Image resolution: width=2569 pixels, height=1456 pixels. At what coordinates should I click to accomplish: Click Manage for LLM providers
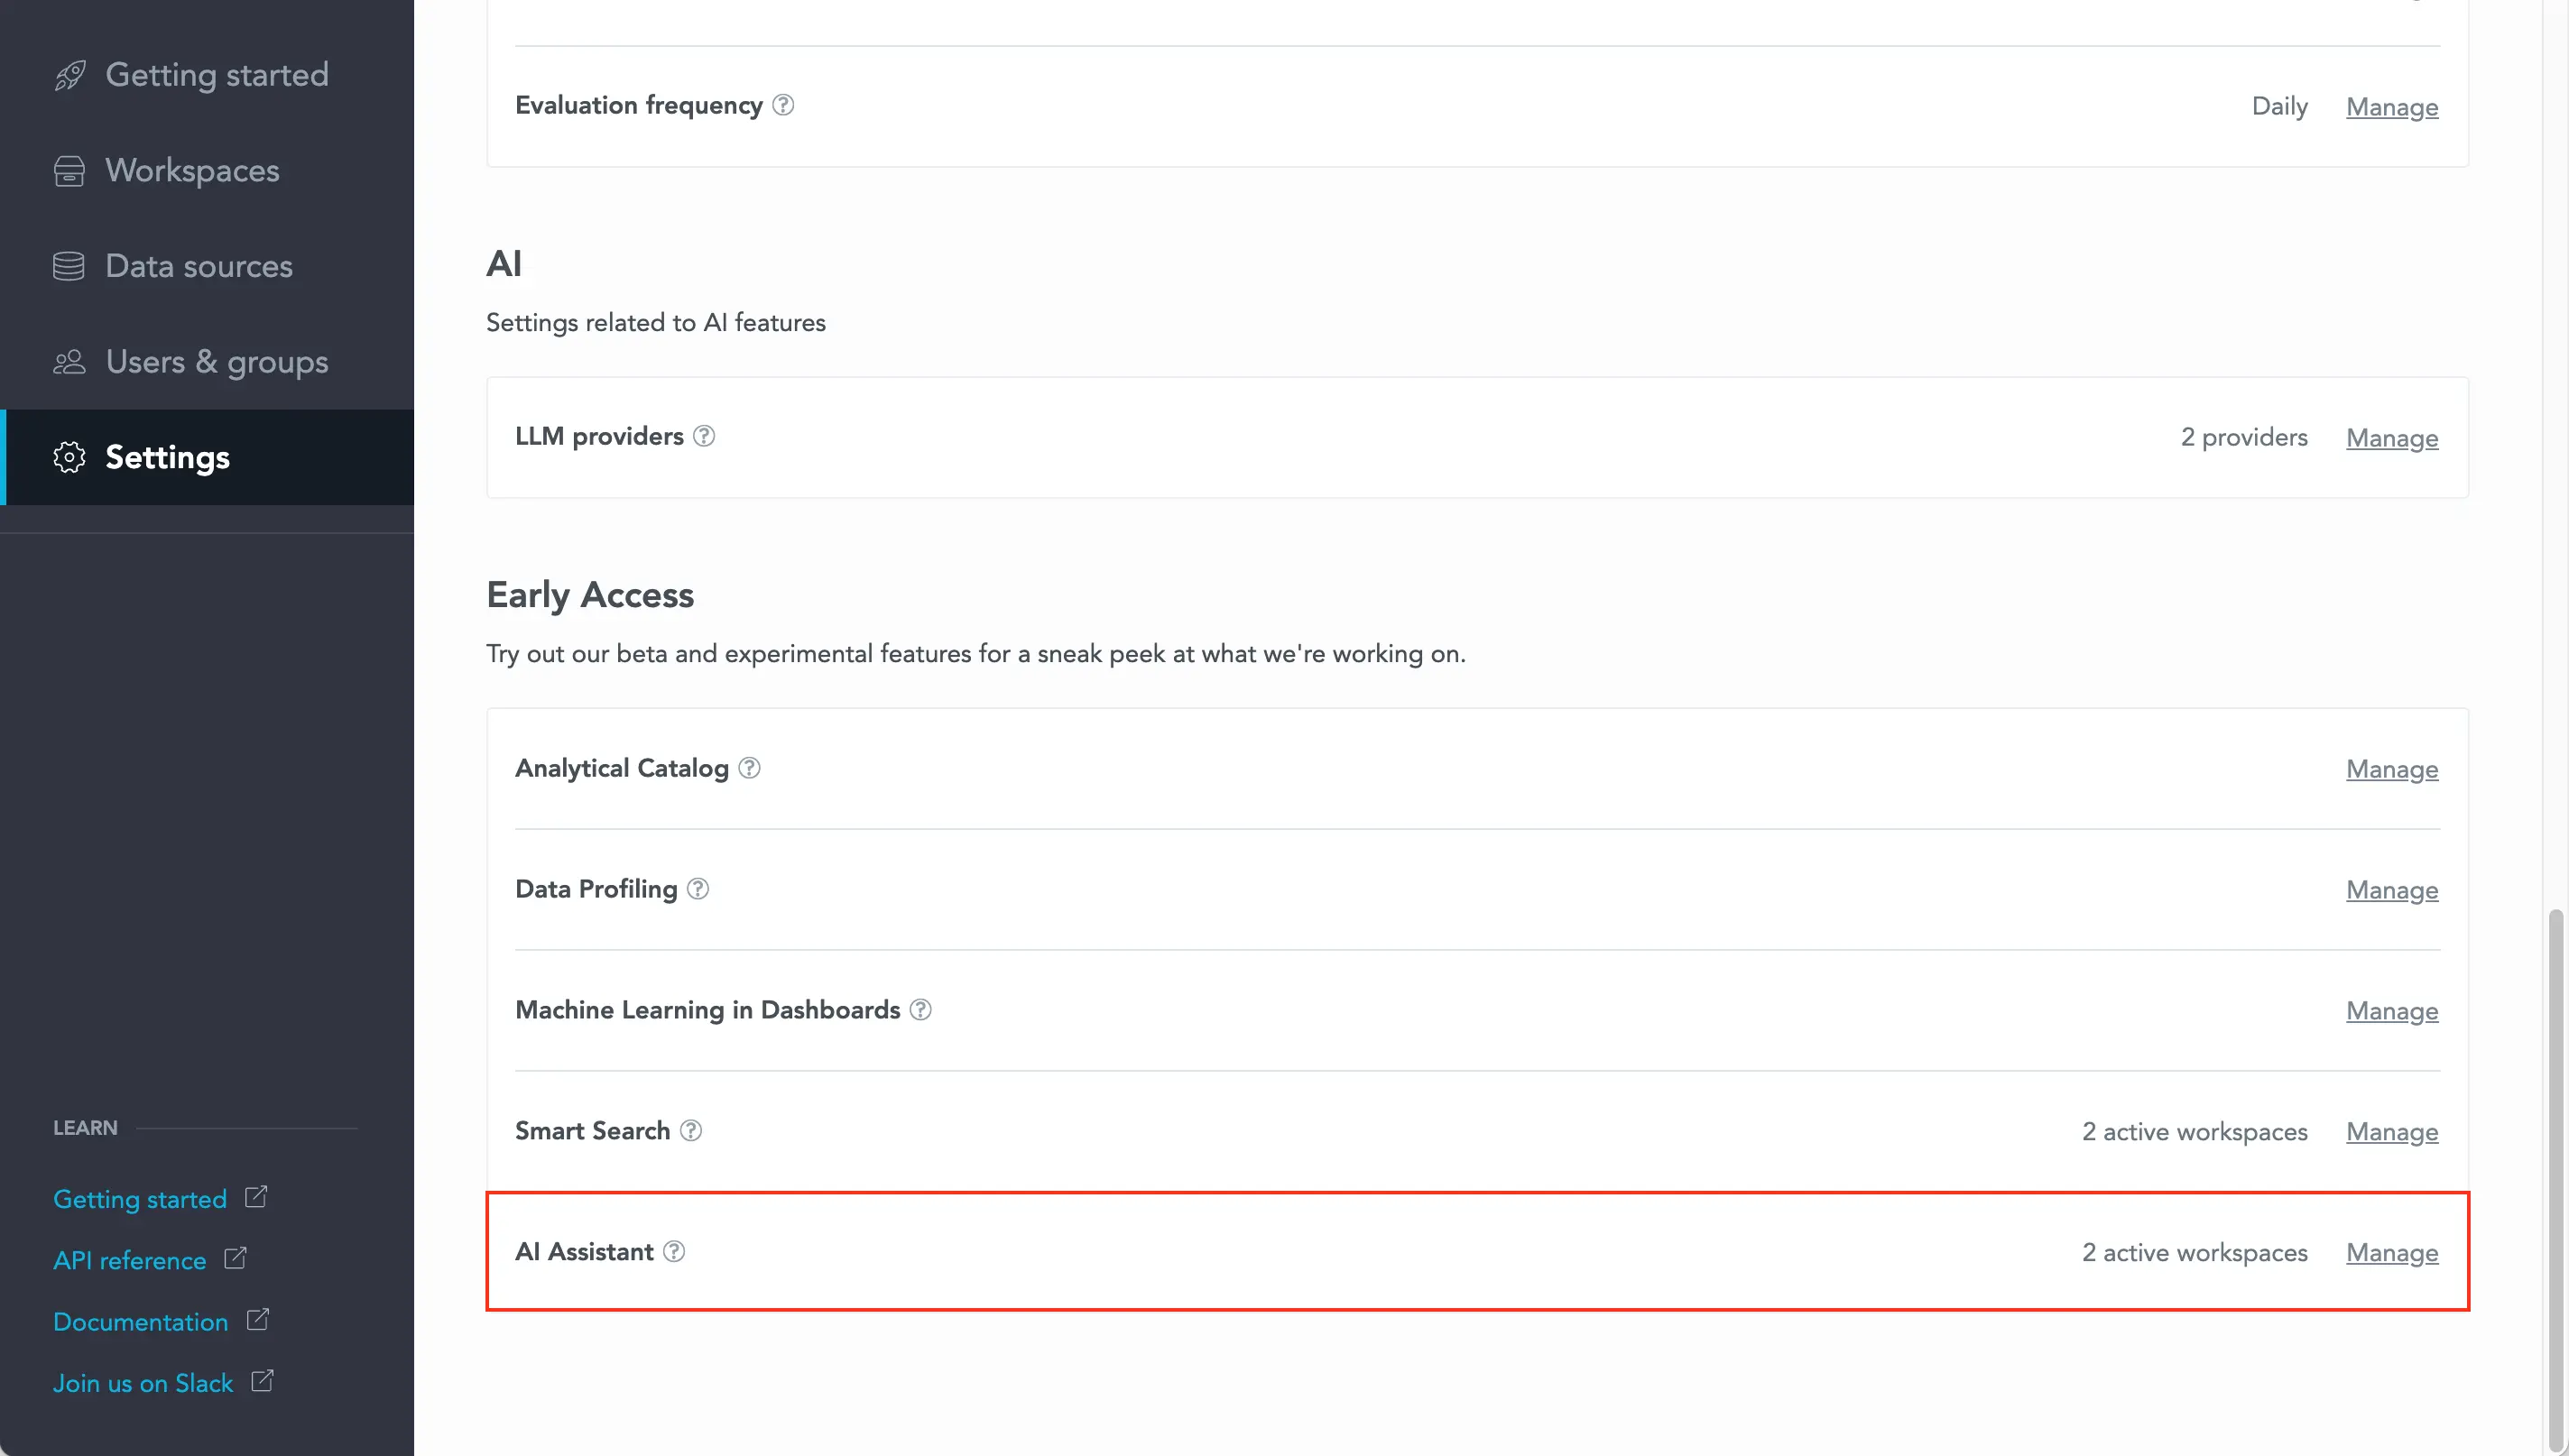pos(2392,438)
